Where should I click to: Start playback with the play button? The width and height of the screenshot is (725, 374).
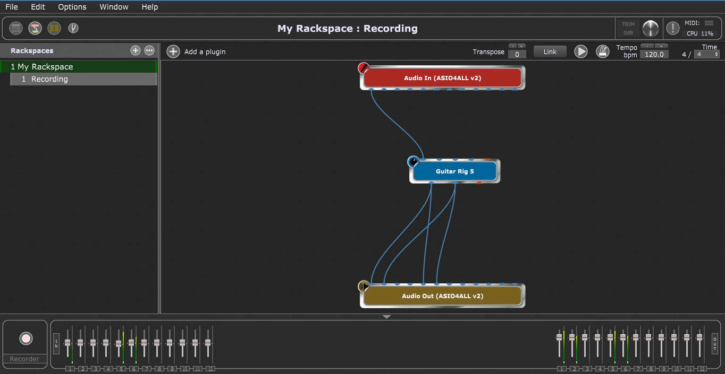(x=581, y=51)
